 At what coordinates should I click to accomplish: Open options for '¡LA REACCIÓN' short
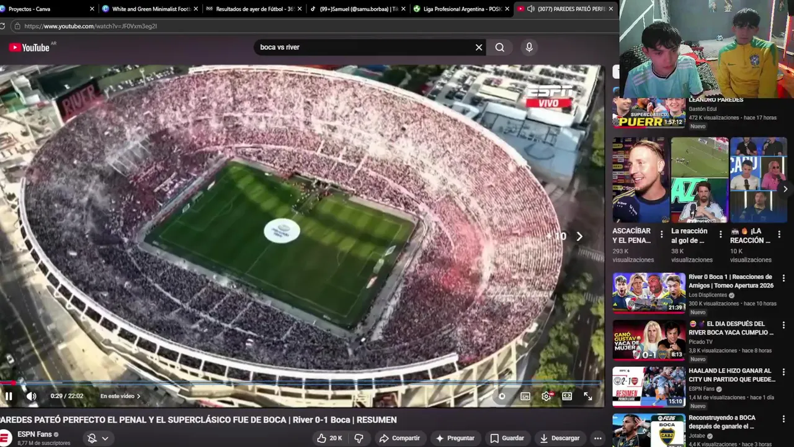pyautogui.click(x=779, y=234)
